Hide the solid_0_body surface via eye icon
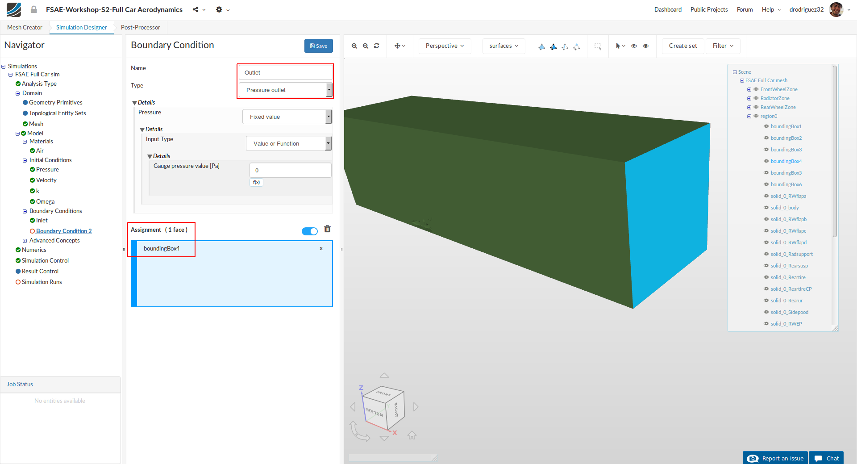Screen dimensions: 857x464 click(766, 208)
